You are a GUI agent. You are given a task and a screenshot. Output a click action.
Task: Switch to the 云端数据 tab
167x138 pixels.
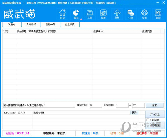coord(31,24)
